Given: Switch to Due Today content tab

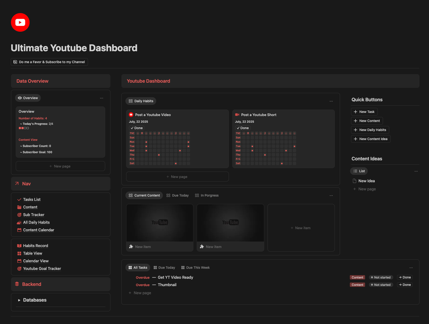Looking at the screenshot, I should (x=178, y=196).
